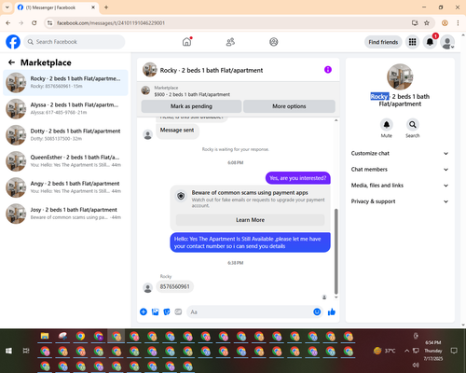Go back with the Marketplace arrow
Screen dimensions: 466x373
point(11,62)
